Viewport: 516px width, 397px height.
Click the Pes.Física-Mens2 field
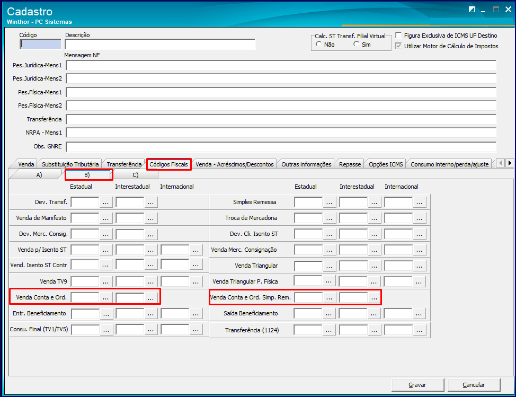(281, 105)
